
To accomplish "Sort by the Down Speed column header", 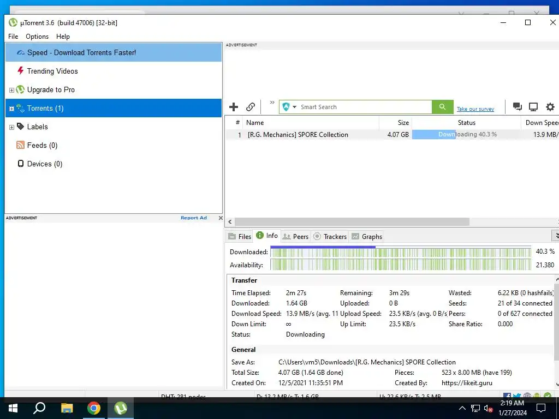I will (540, 123).
